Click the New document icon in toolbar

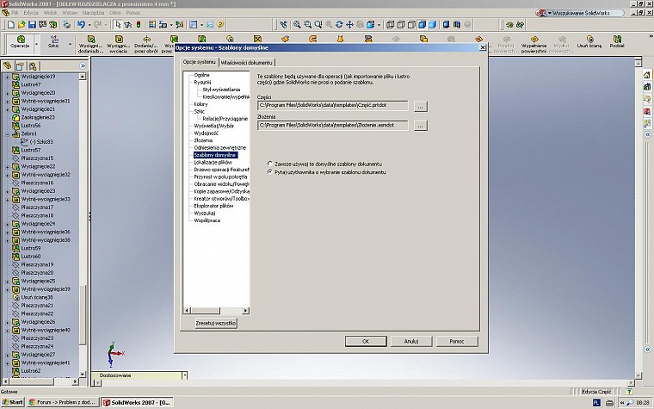(11, 25)
